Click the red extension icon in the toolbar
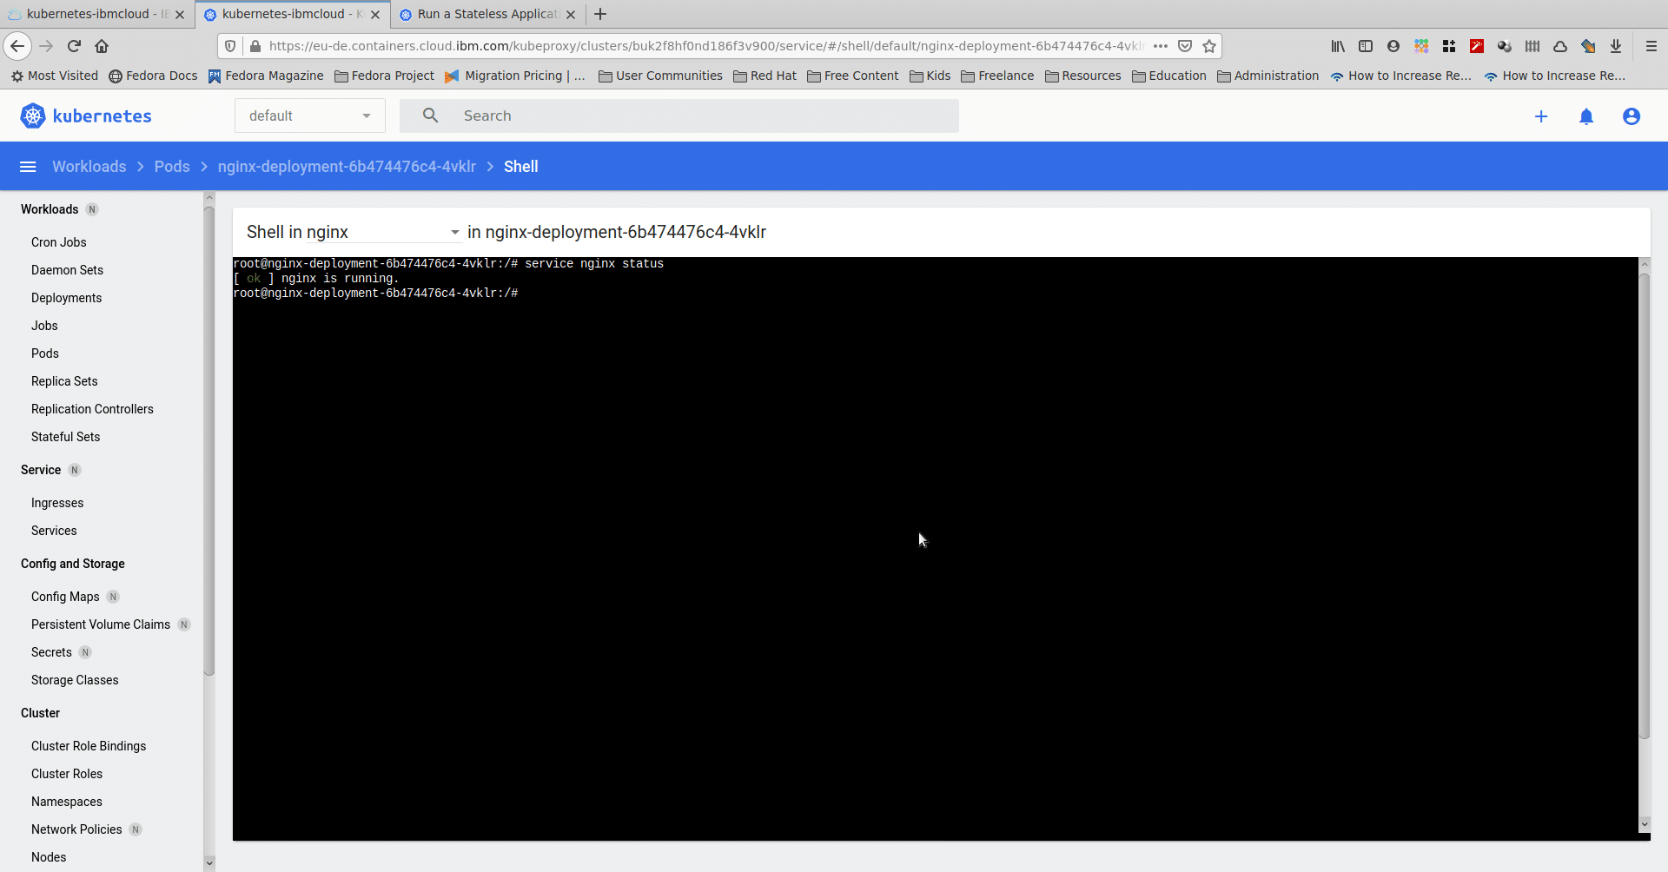Image resolution: width=1668 pixels, height=872 pixels. point(1477,46)
